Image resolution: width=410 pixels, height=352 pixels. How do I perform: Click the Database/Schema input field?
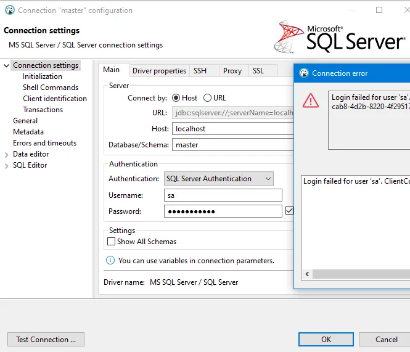coord(232,145)
